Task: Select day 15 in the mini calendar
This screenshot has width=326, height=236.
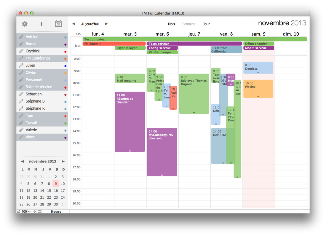Action: [x=49, y=191]
